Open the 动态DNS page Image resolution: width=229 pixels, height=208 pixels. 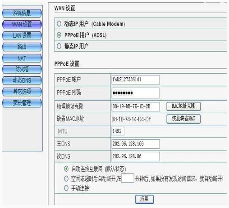(22, 80)
